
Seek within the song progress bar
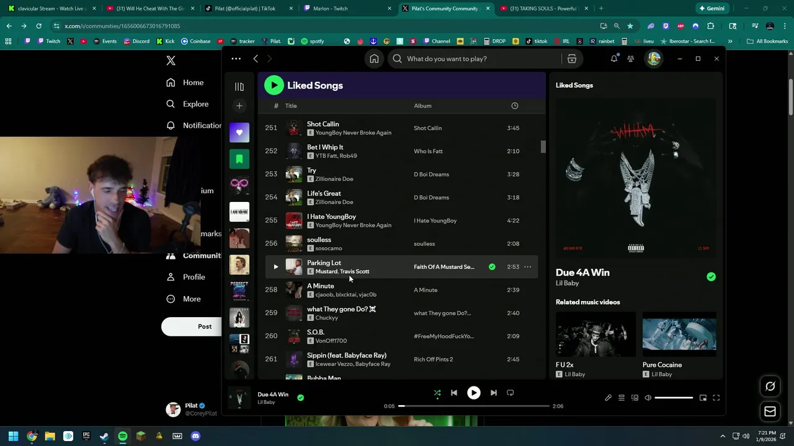tap(474, 406)
